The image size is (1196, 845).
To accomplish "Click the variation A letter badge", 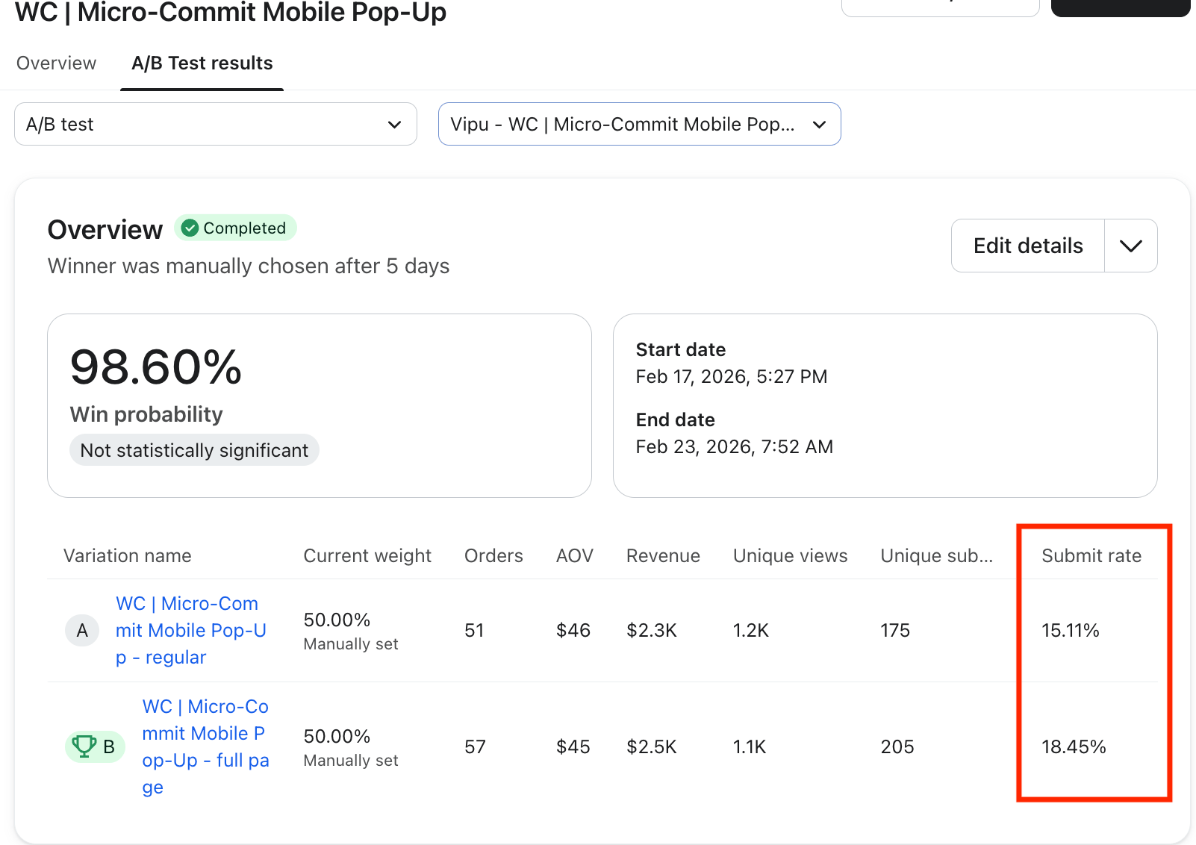I will [82, 631].
